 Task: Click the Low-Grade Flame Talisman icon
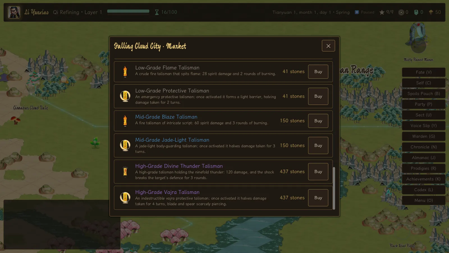(125, 71)
